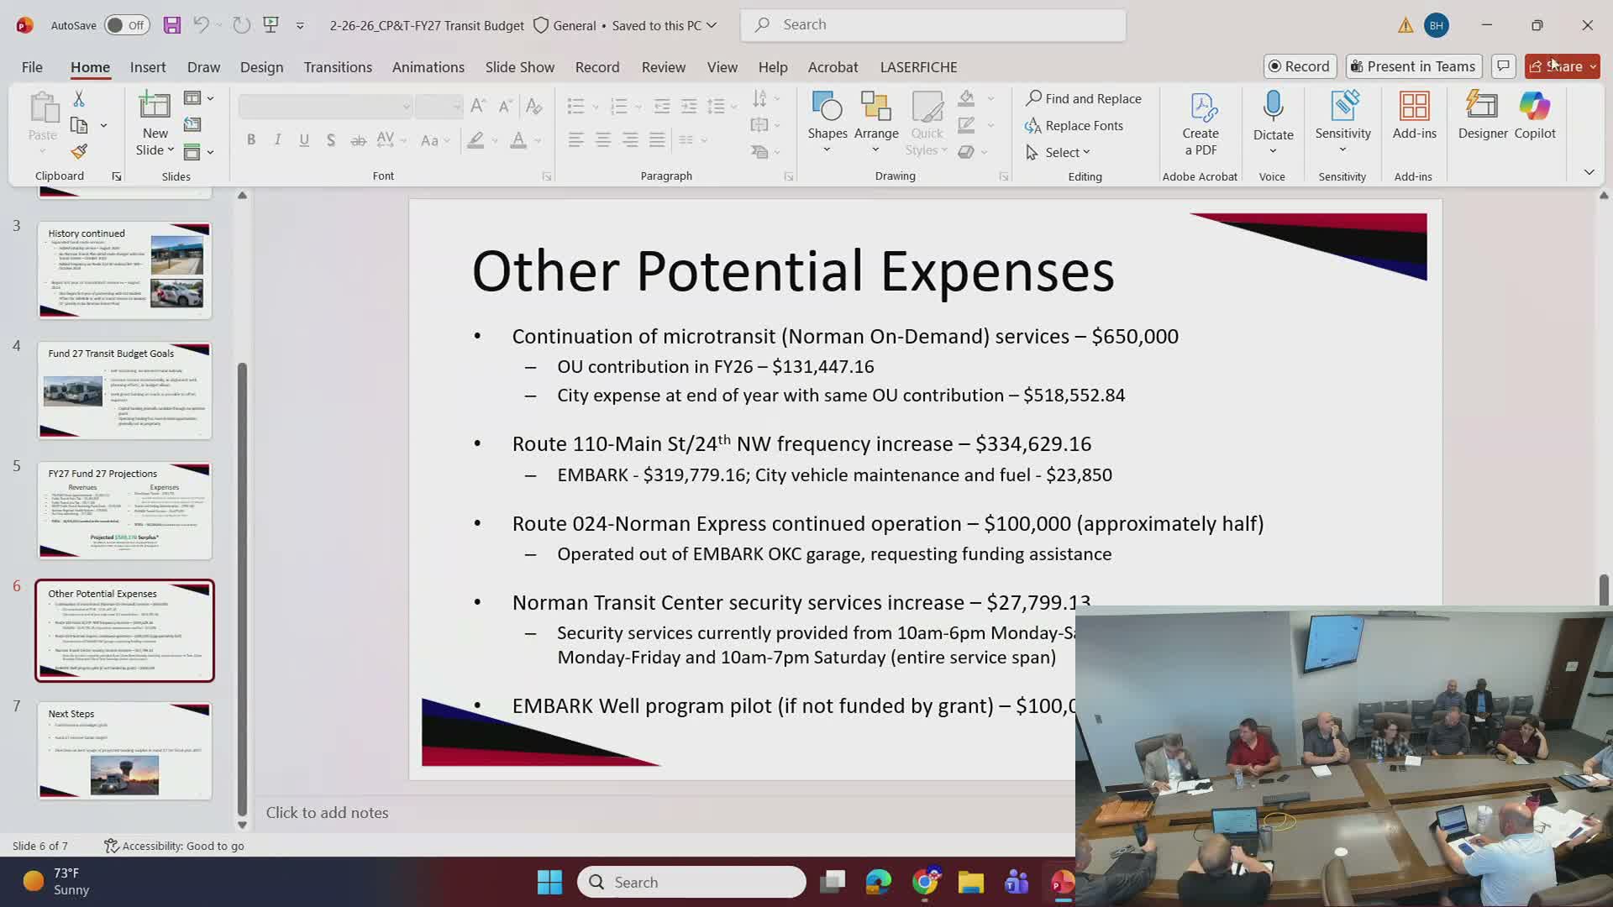The width and height of the screenshot is (1613, 907).
Task: Create a PDF with Acrobat
Action: coord(1200,122)
